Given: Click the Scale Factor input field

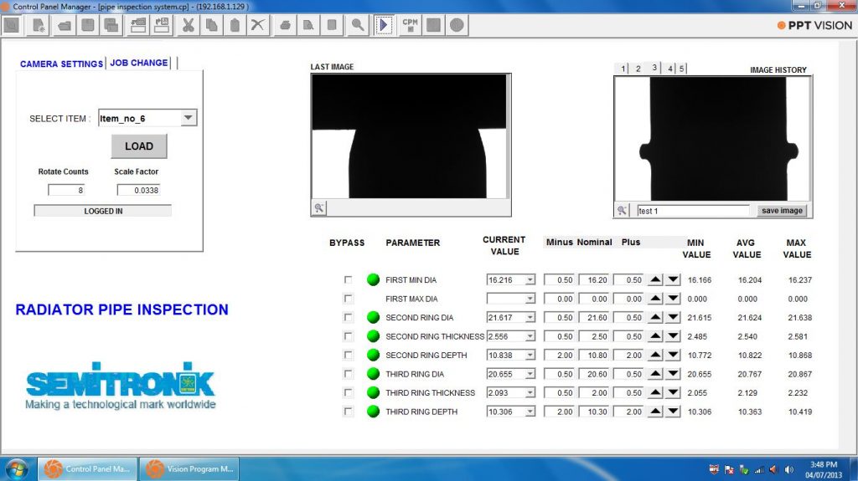Looking at the screenshot, I should (138, 190).
